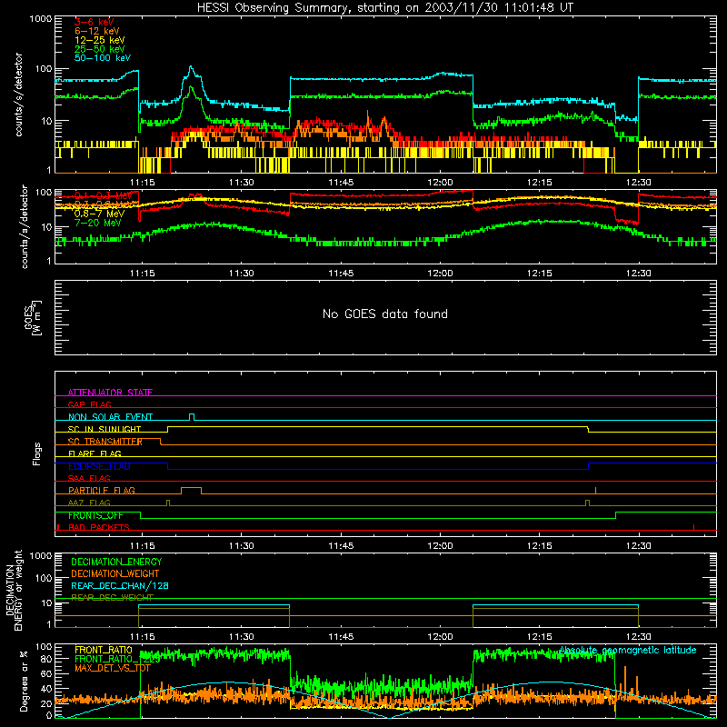
Task: Click the Flags axis title
Action: click(36, 453)
